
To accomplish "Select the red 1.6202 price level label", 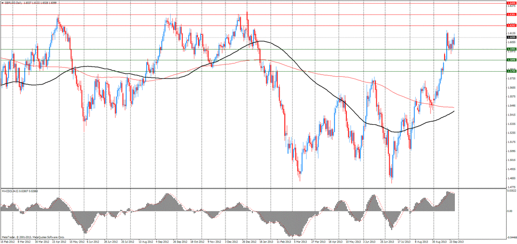I will (510, 25).
